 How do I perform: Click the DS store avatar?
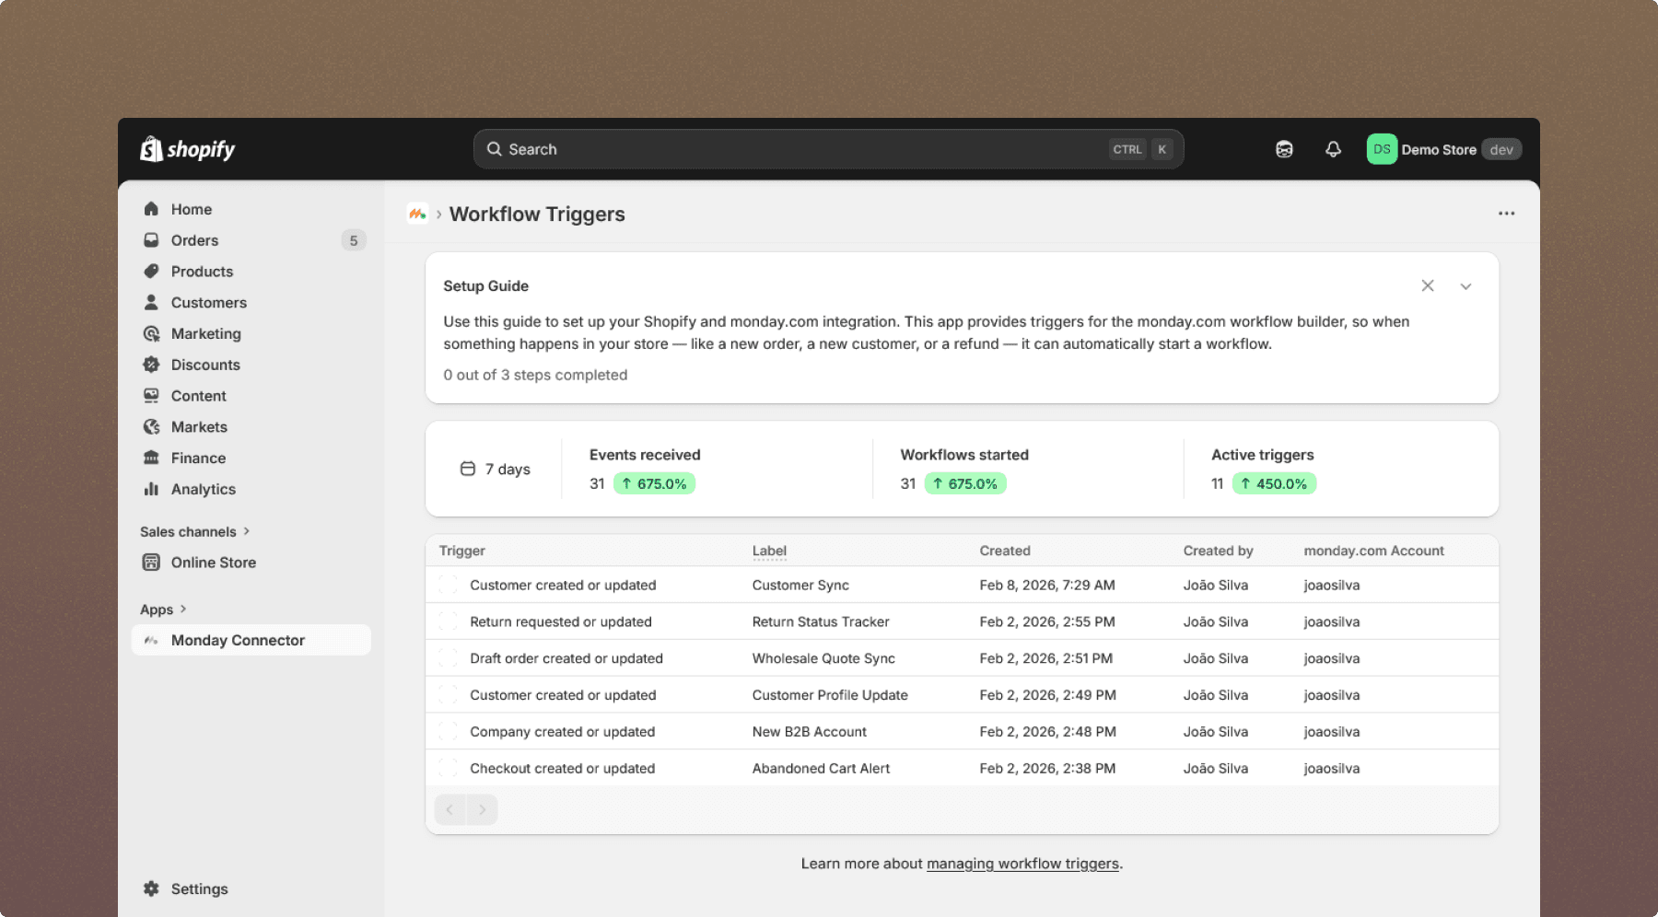point(1382,149)
